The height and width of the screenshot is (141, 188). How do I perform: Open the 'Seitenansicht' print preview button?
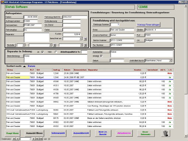click(x=58, y=133)
